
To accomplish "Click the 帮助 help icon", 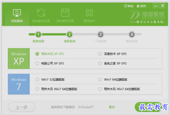I will [x=129, y=6].
